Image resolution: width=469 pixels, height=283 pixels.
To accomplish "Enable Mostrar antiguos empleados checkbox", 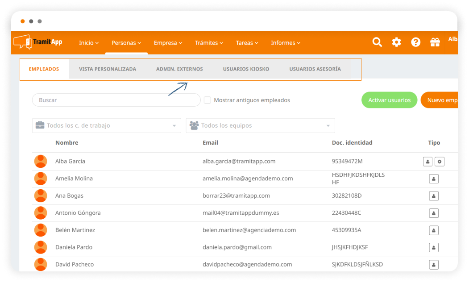I will click(x=208, y=100).
